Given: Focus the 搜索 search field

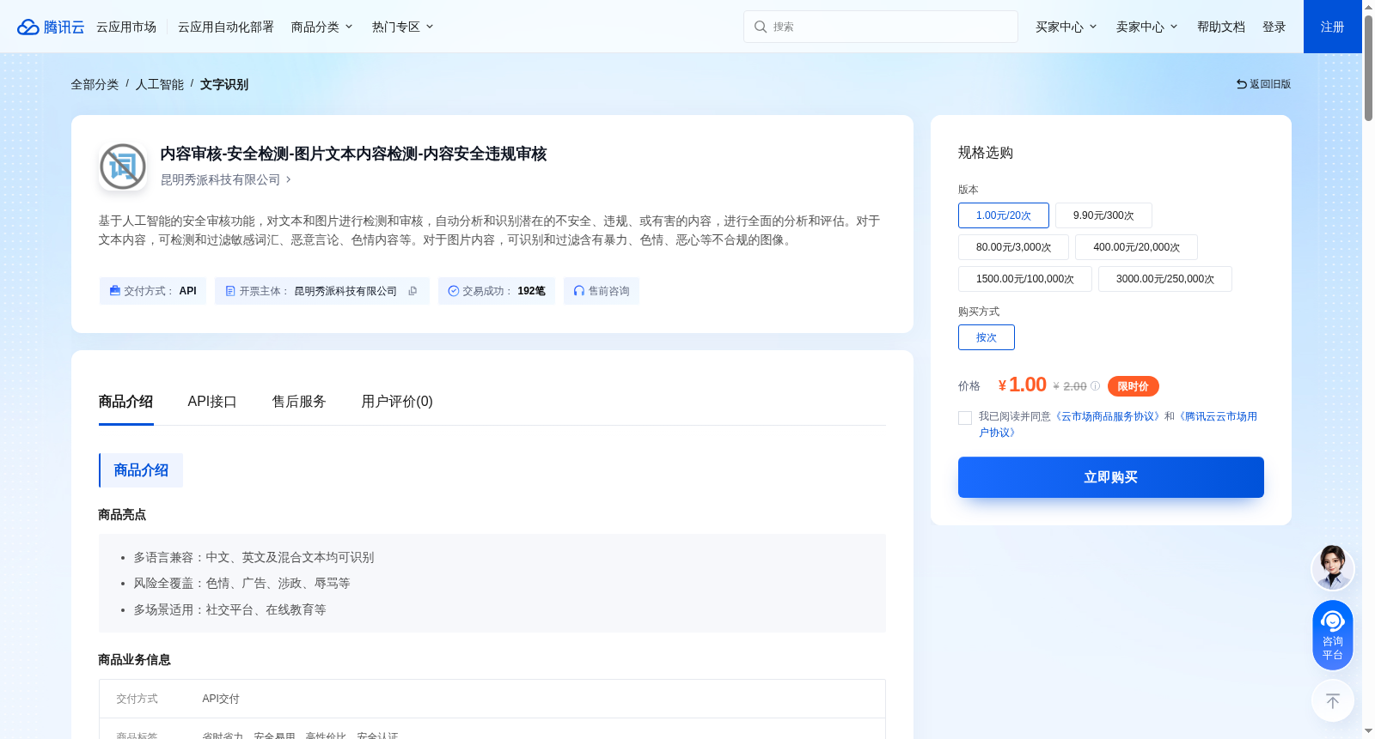Looking at the screenshot, I should pyautogui.click(x=881, y=27).
